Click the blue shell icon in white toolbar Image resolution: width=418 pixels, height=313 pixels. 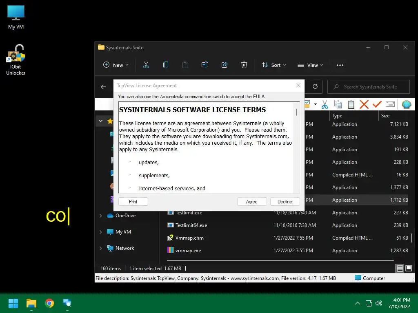point(406,104)
